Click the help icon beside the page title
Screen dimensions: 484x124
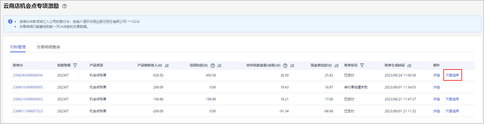(x=64, y=6)
